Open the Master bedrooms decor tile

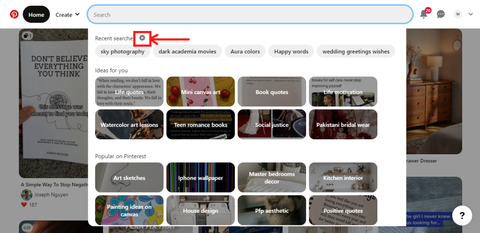(272, 177)
